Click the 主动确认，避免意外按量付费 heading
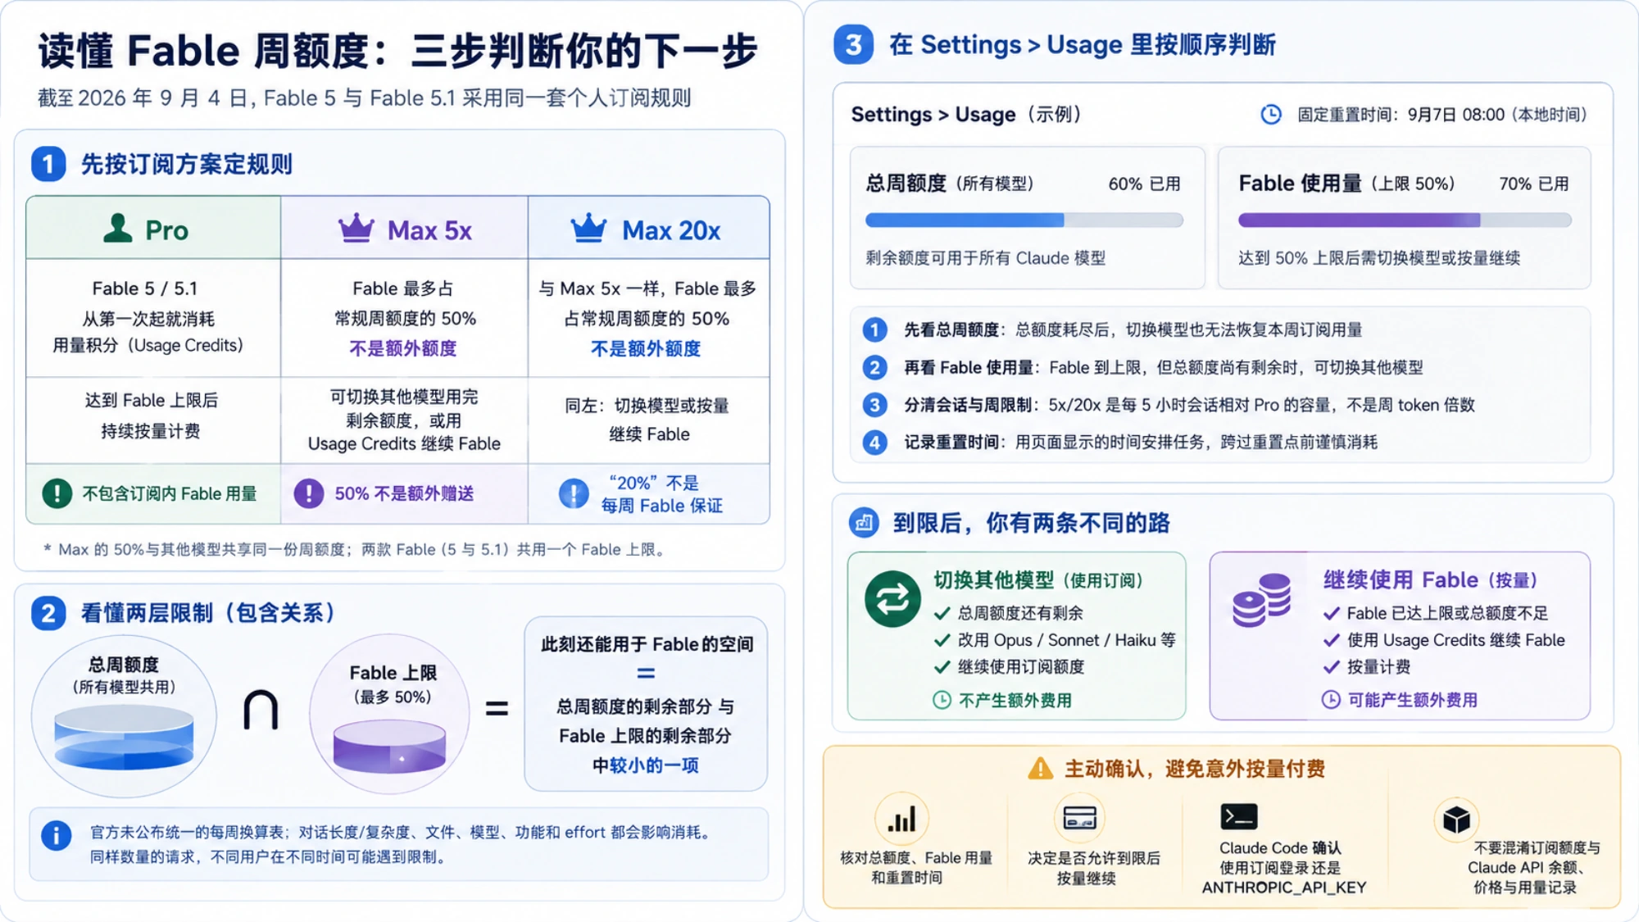This screenshot has height=922, width=1639. [x=1195, y=769]
